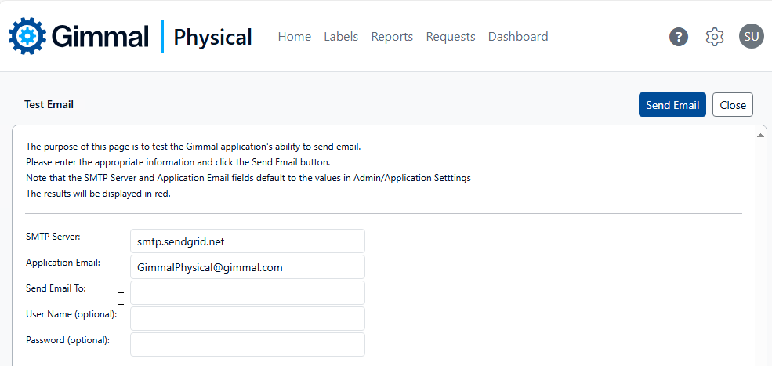Image resolution: width=772 pixels, height=366 pixels.
Task: Open the Labels menu
Action: coord(341,37)
